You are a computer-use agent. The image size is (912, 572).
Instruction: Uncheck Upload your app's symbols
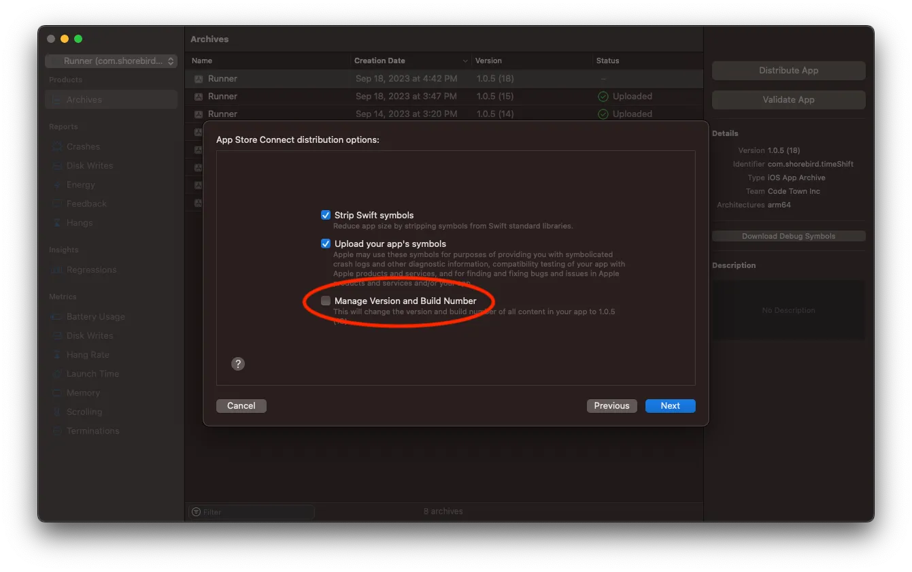coord(326,243)
